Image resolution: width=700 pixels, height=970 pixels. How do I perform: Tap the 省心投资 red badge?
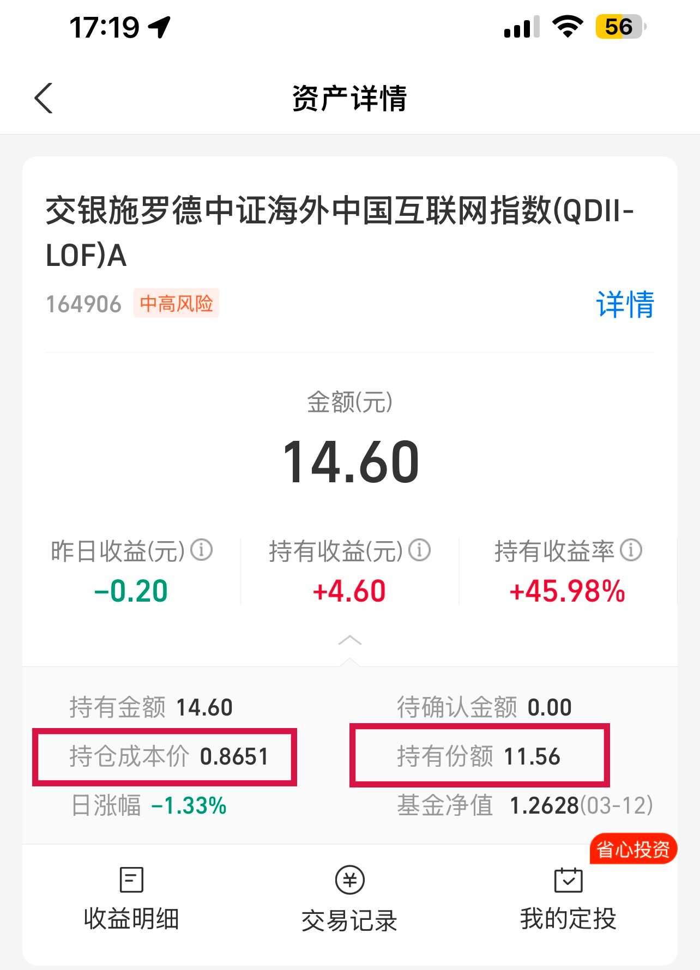click(633, 849)
